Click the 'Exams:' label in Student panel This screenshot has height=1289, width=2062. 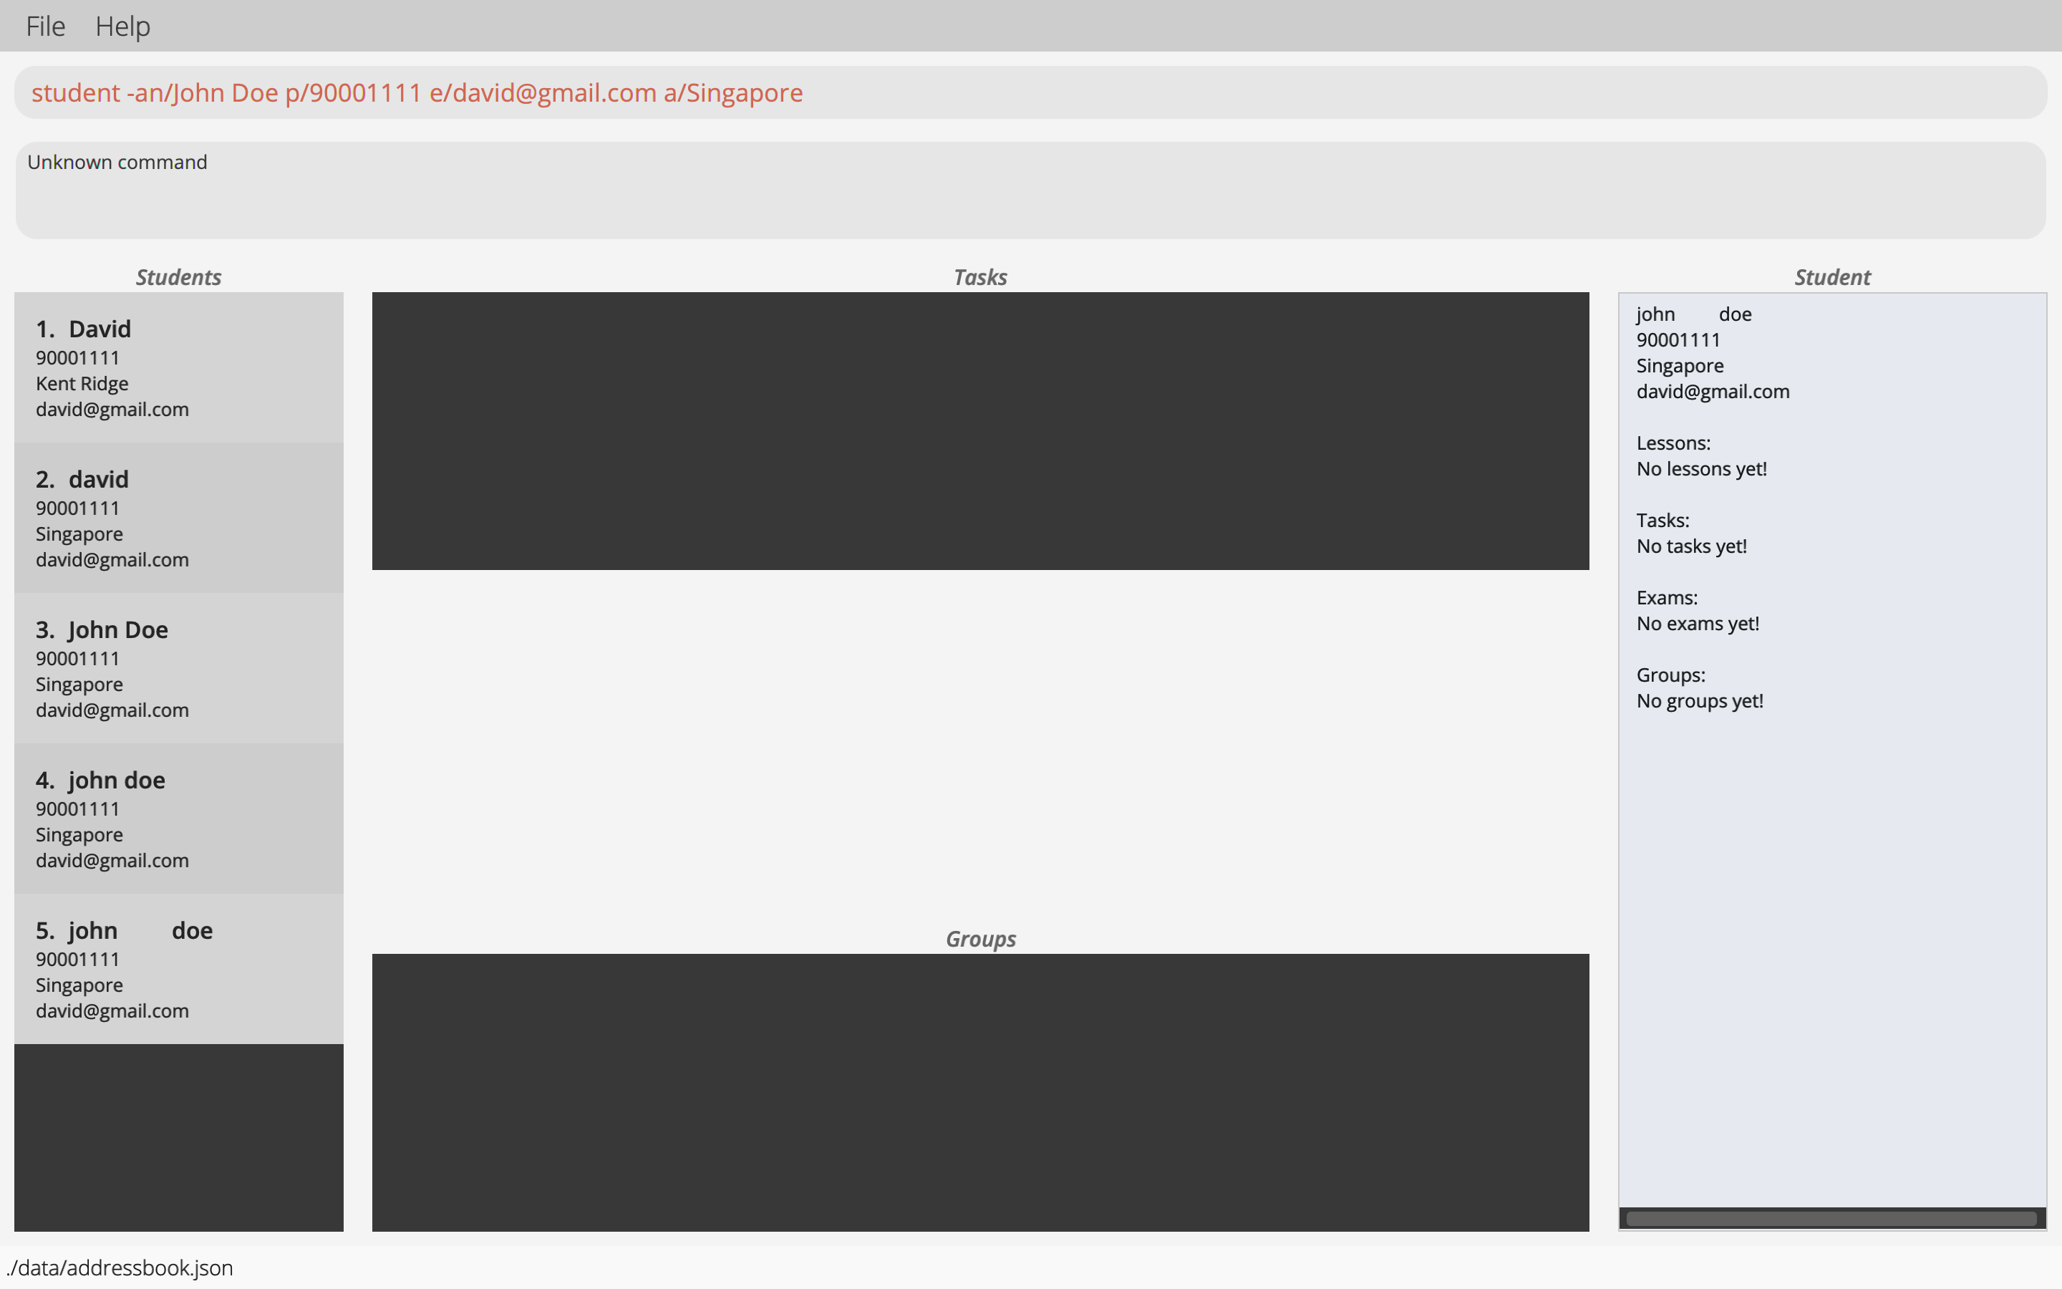[1667, 598]
